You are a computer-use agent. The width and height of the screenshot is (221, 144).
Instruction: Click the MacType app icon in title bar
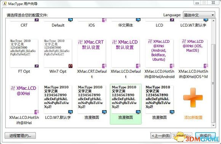click(5, 4)
